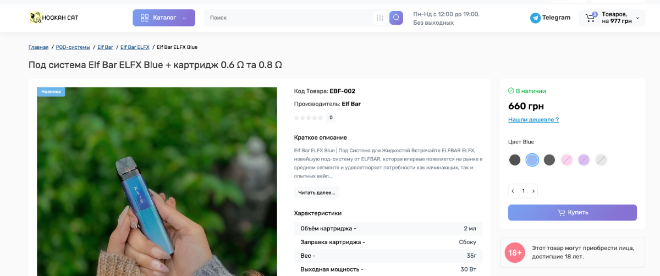
Task: Click the В наличии availability status
Action: (527, 91)
